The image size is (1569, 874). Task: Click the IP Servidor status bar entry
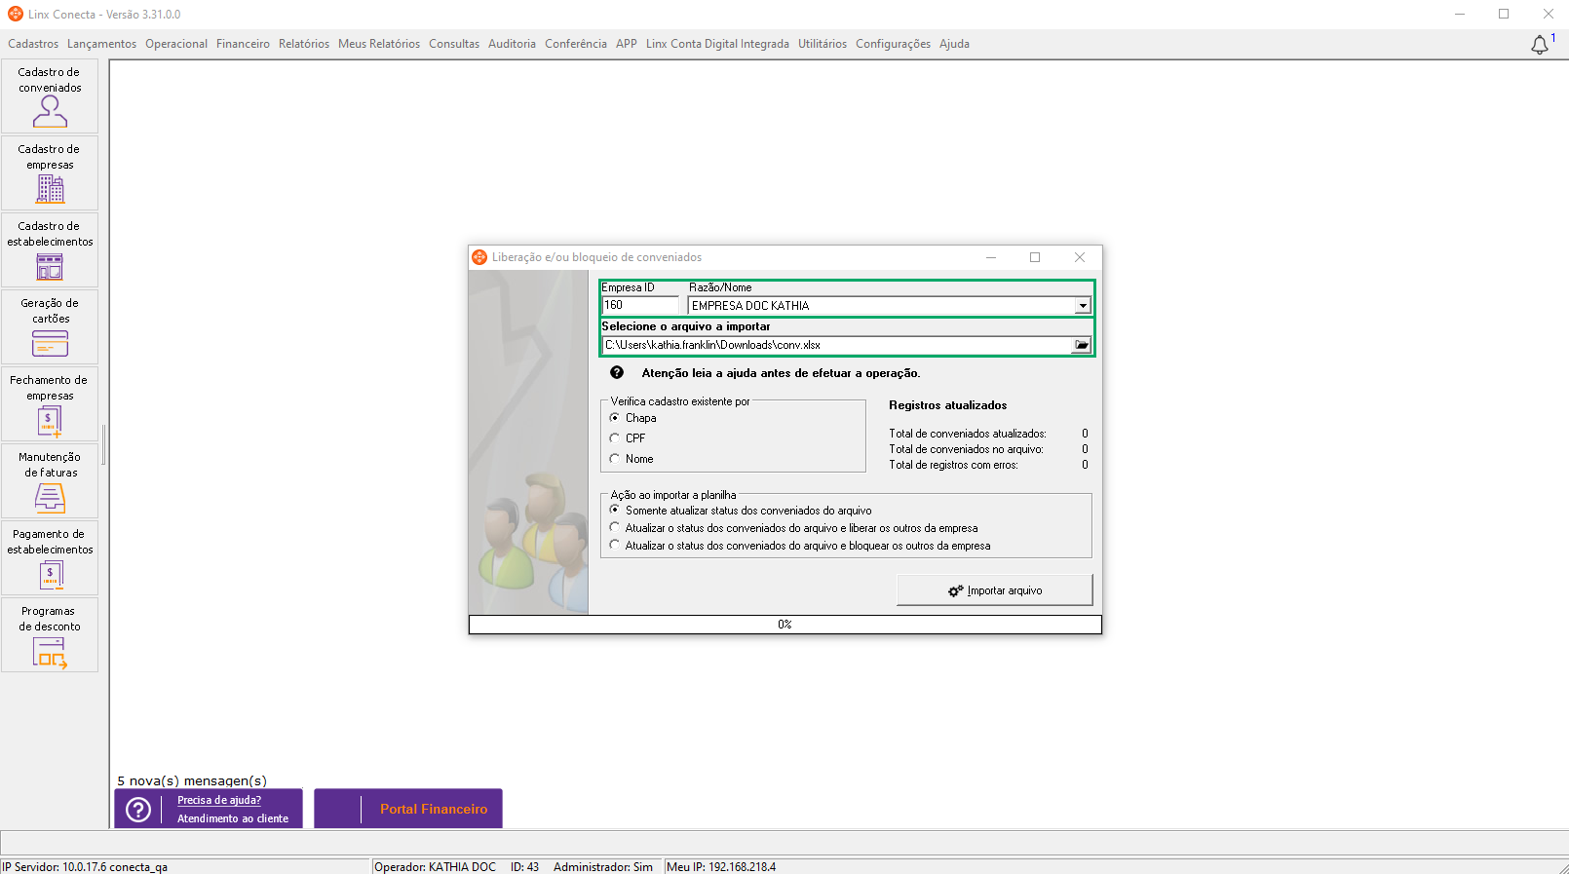85,867
